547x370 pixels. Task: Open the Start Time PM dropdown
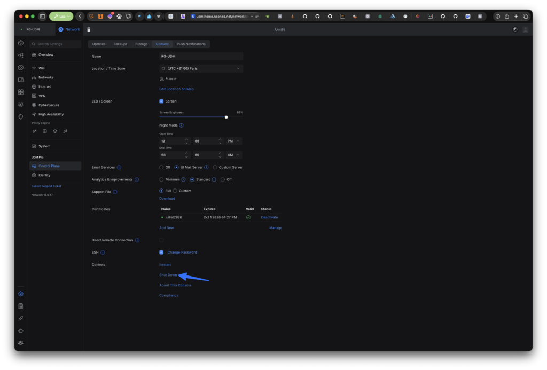[x=234, y=141]
